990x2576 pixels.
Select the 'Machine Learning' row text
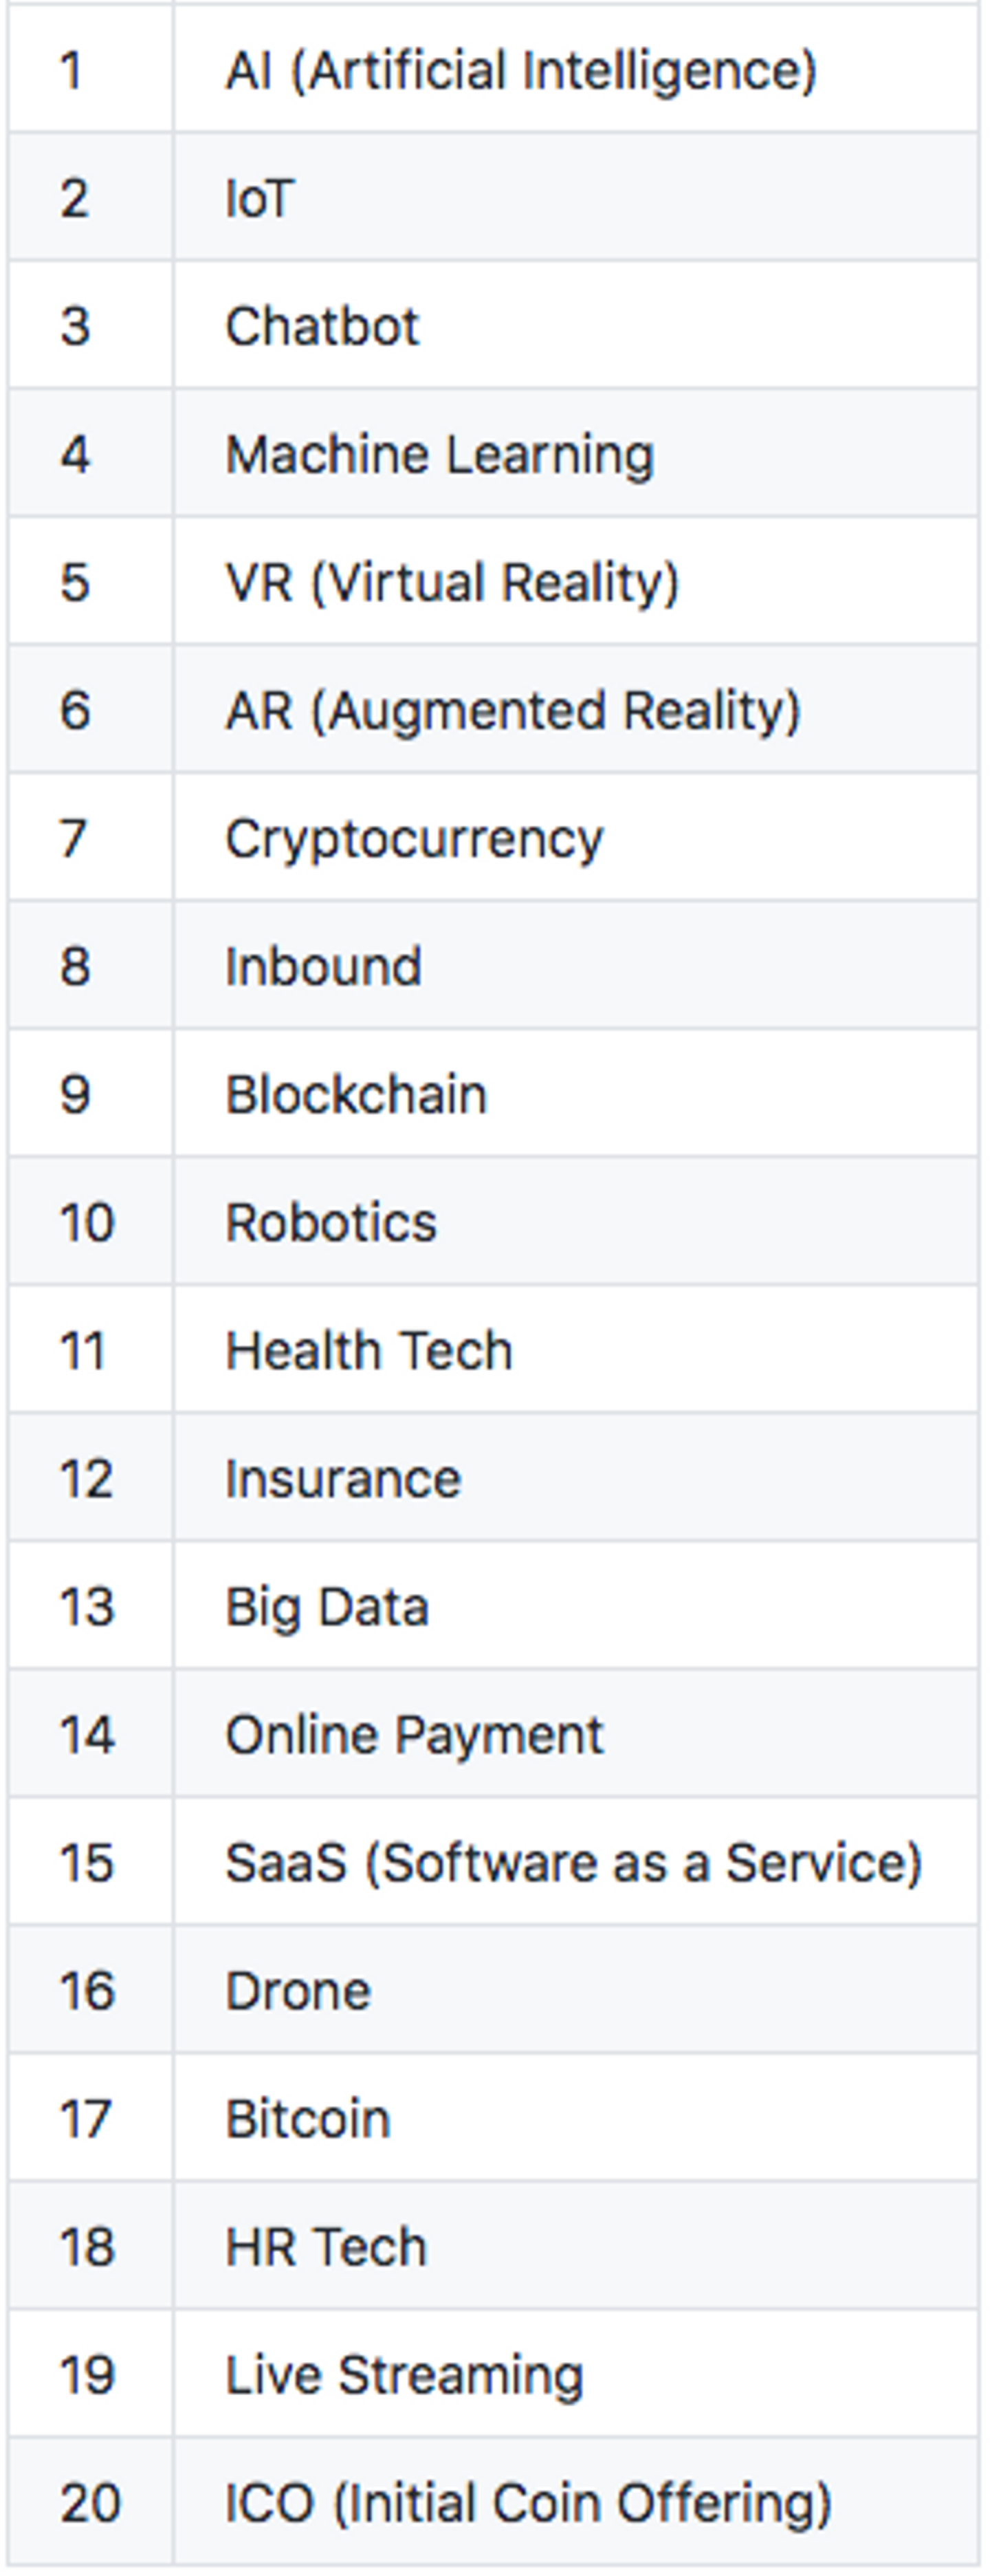pos(439,455)
